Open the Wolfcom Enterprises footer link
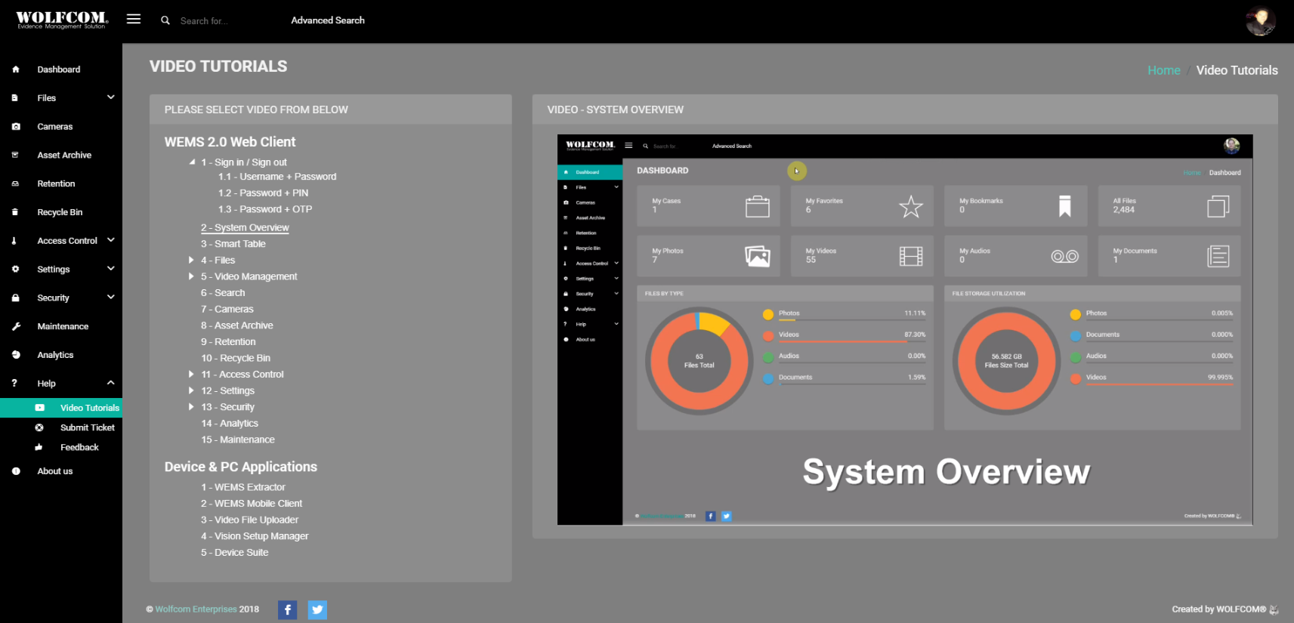The width and height of the screenshot is (1294, 623). pos(196,609)
